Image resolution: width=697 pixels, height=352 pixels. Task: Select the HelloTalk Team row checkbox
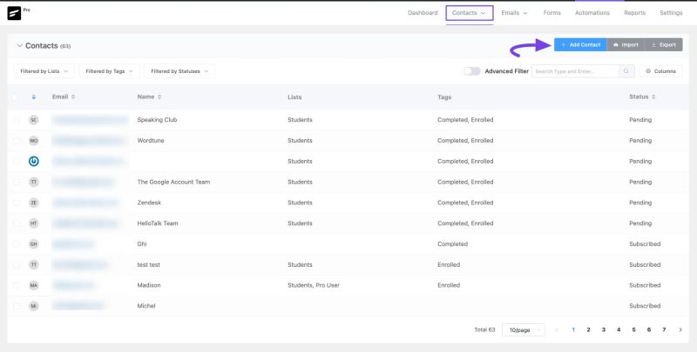tap(17, 224)
